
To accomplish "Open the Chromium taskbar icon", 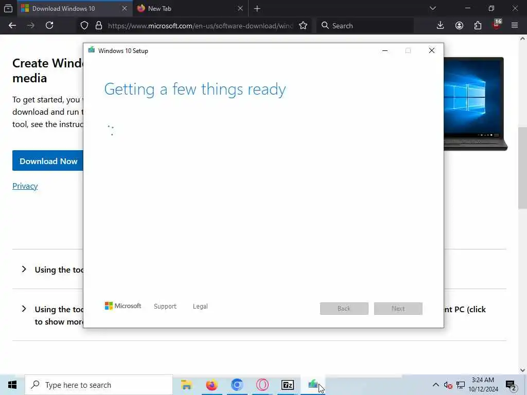I will point(237,385).
